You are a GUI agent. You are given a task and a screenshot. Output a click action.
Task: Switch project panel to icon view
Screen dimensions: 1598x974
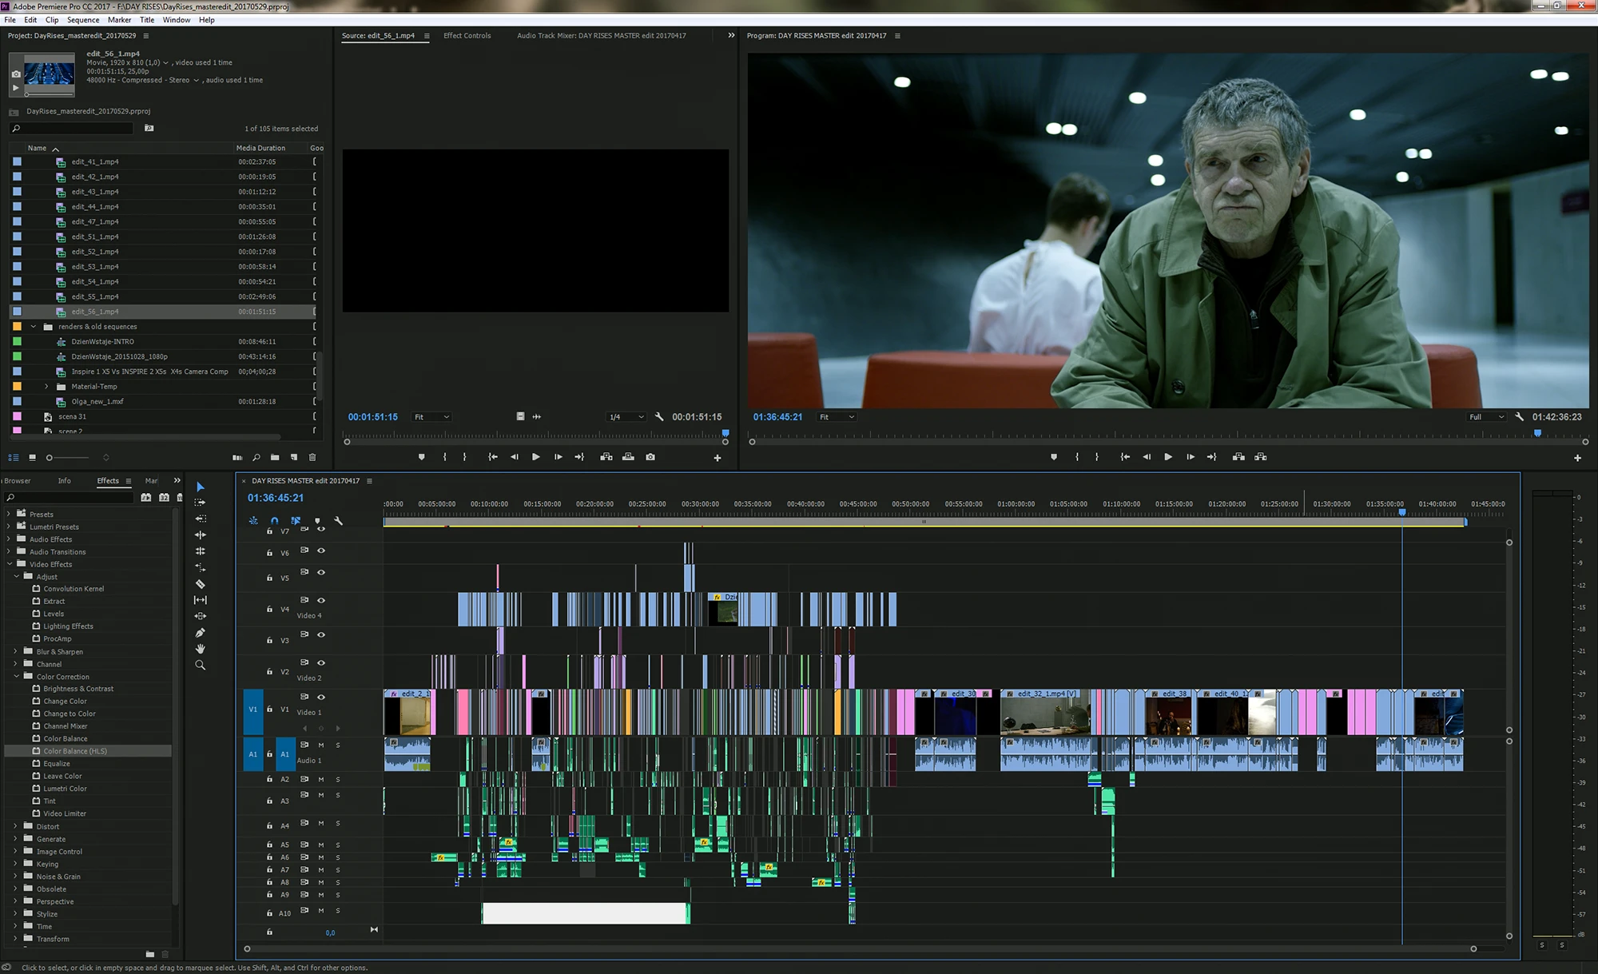32,458
